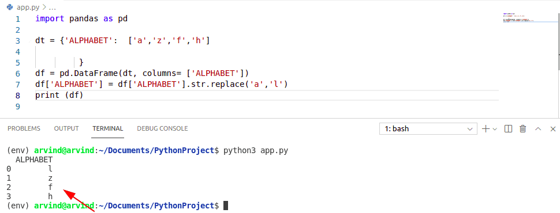Click line number 7 in the gutter
560x213 pixels.
(18, 85)
